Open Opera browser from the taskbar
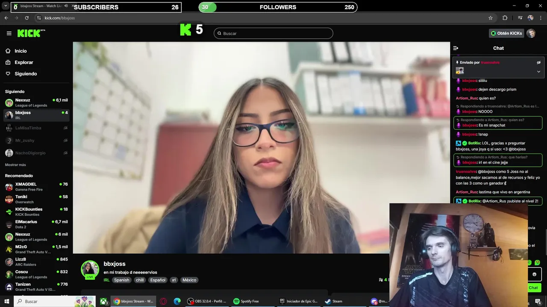Viewport: 547px width, 307px height. 163,301
